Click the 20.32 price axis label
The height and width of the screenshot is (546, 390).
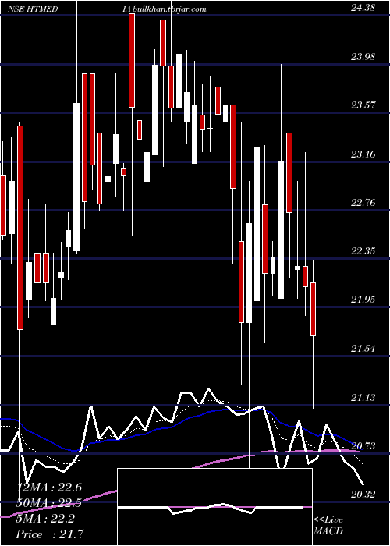tap(363, 494)
